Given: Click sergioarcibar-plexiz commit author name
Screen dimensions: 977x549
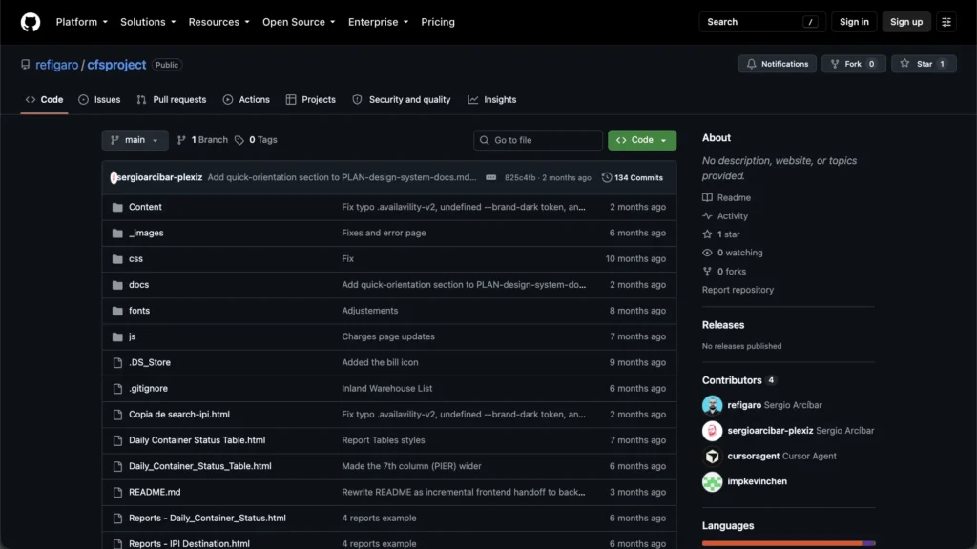Looking at the screenshot, I should (x=159, y=177).
